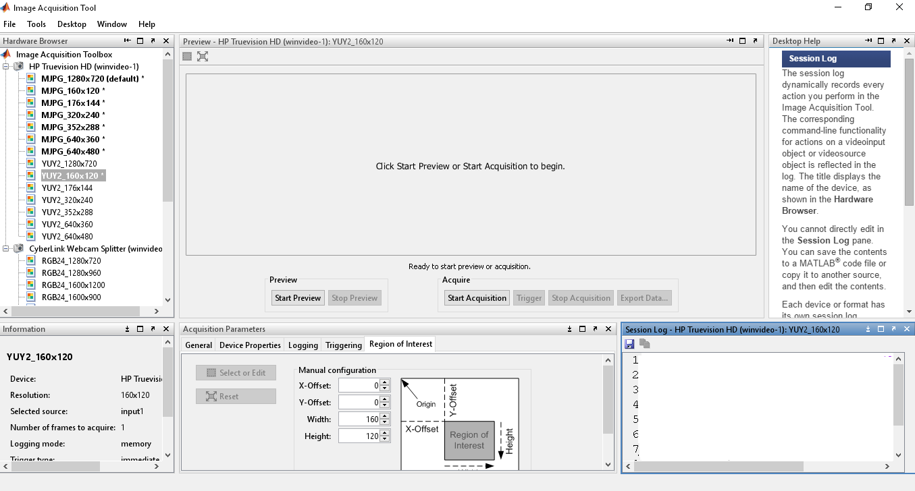The image size is (915, 491).
Task: Click the Save session log icon
Action: click(629, 344)
